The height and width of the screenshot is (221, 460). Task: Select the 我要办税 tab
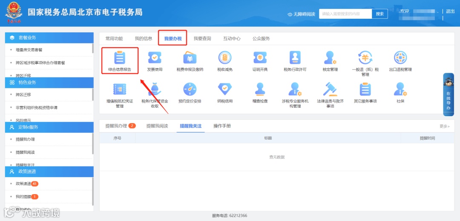coord(173,38)
